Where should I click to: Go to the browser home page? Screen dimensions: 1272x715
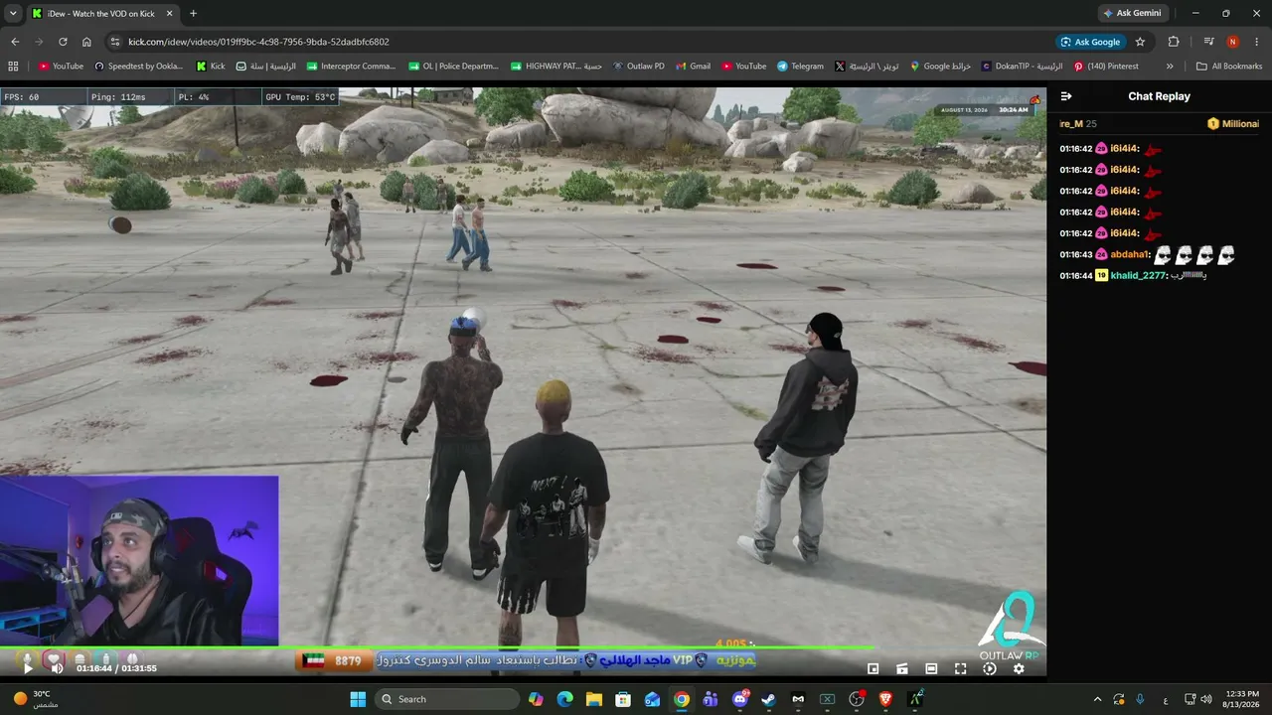tap(86, 42)
